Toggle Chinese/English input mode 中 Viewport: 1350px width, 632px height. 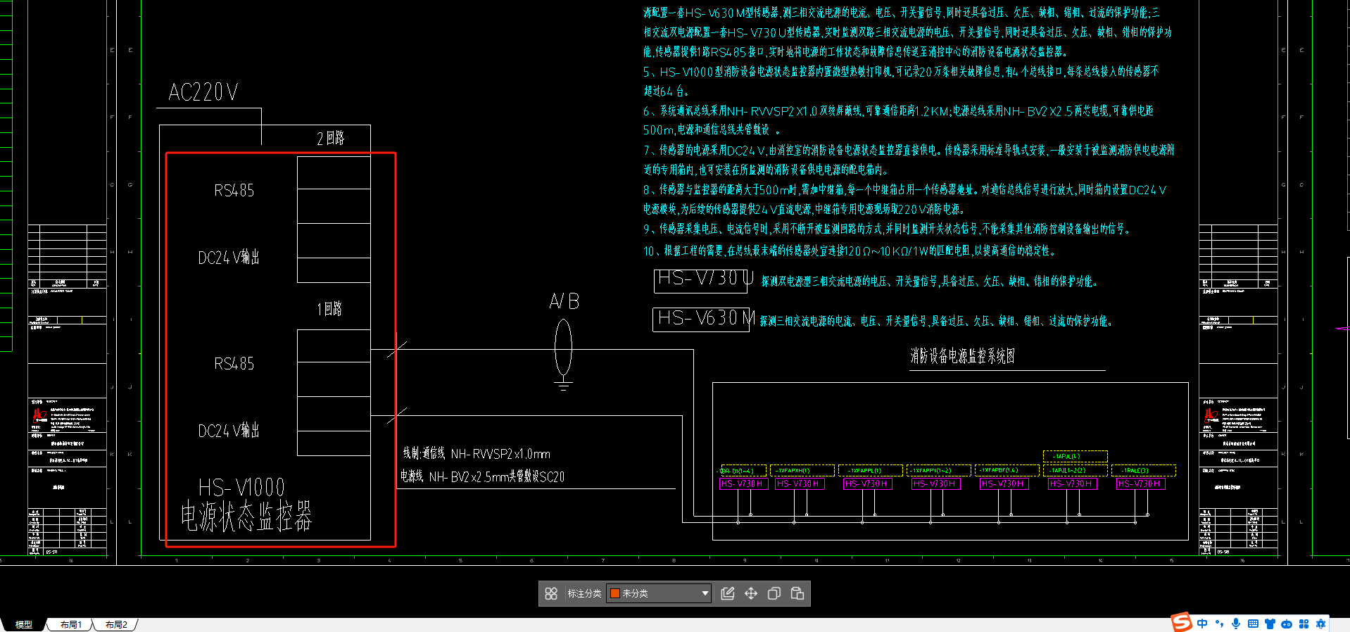point(1202,624)
